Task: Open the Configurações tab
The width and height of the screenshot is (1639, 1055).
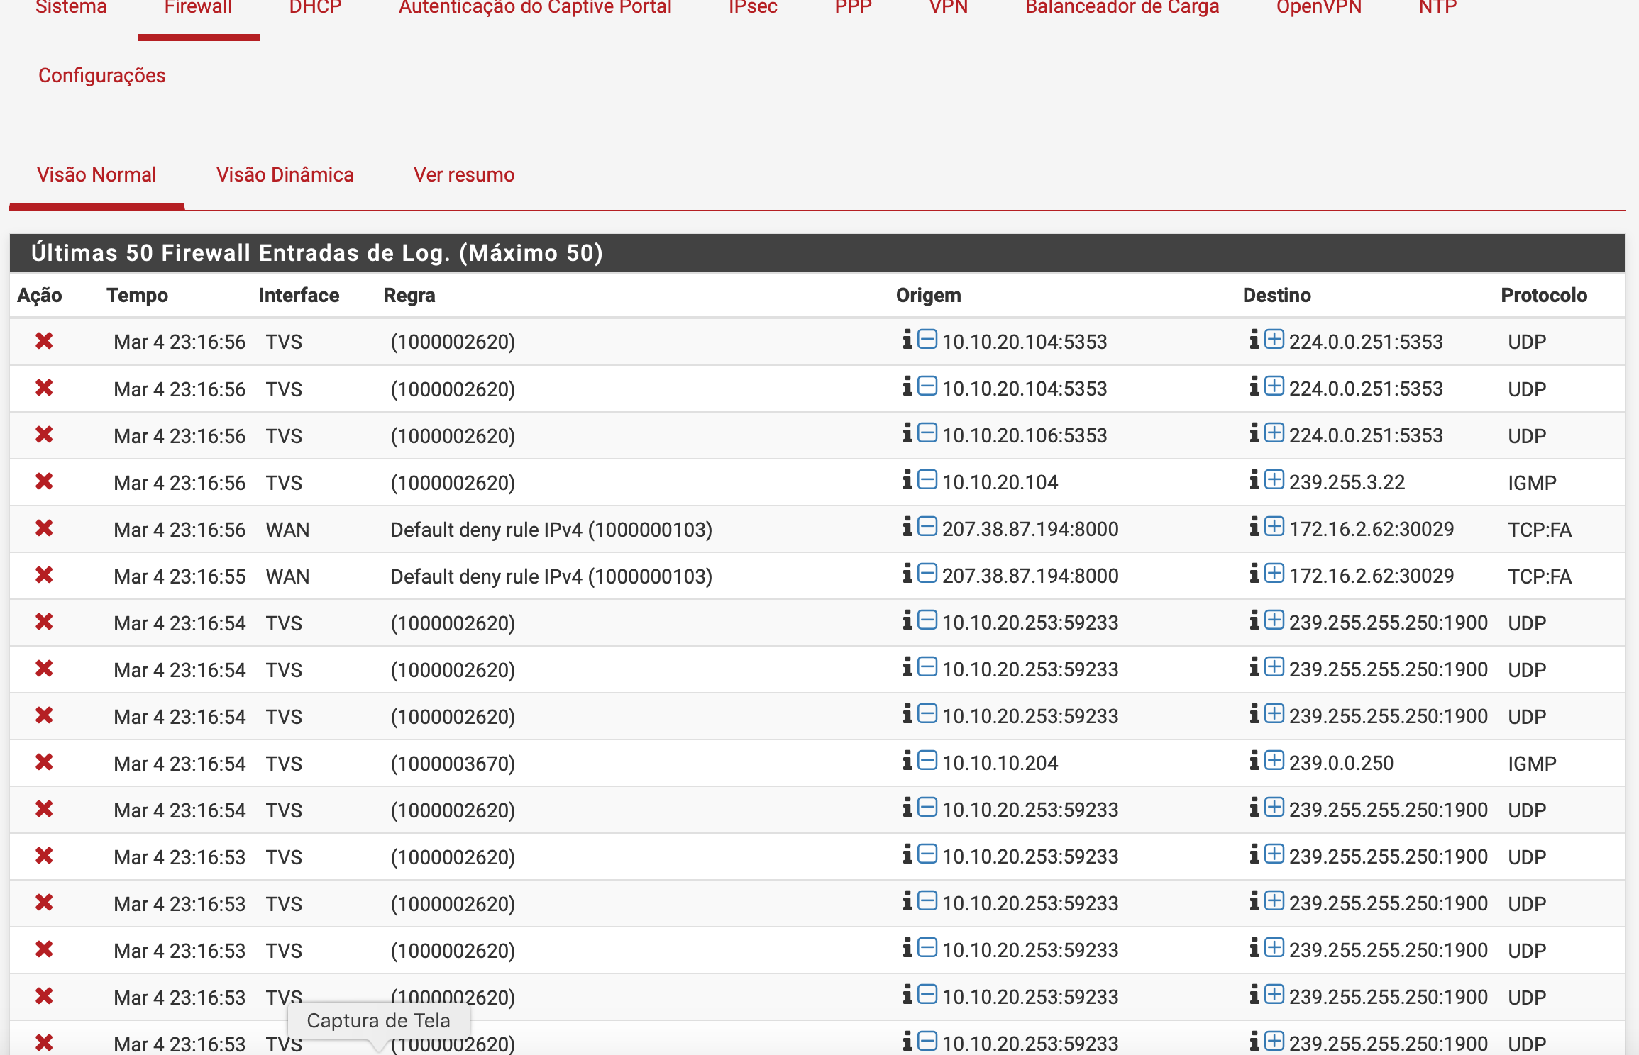Action: (101, 75)
